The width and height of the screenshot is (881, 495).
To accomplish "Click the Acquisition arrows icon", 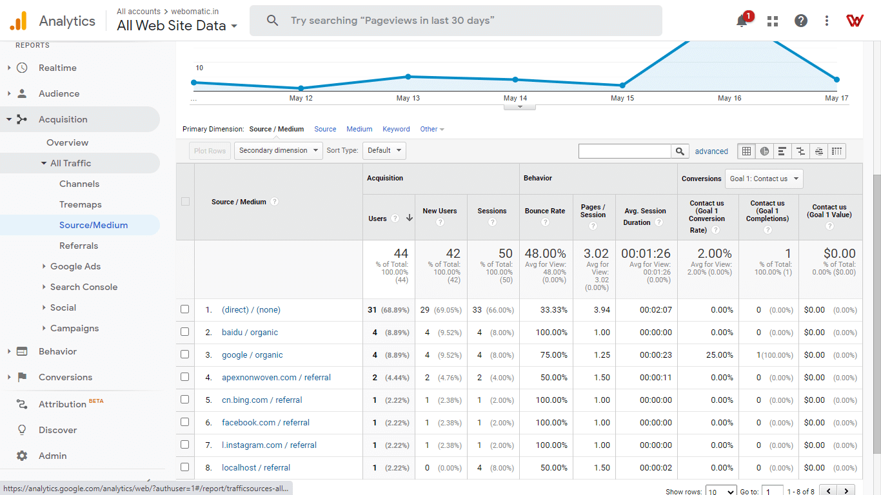I will tap(22, 119).
